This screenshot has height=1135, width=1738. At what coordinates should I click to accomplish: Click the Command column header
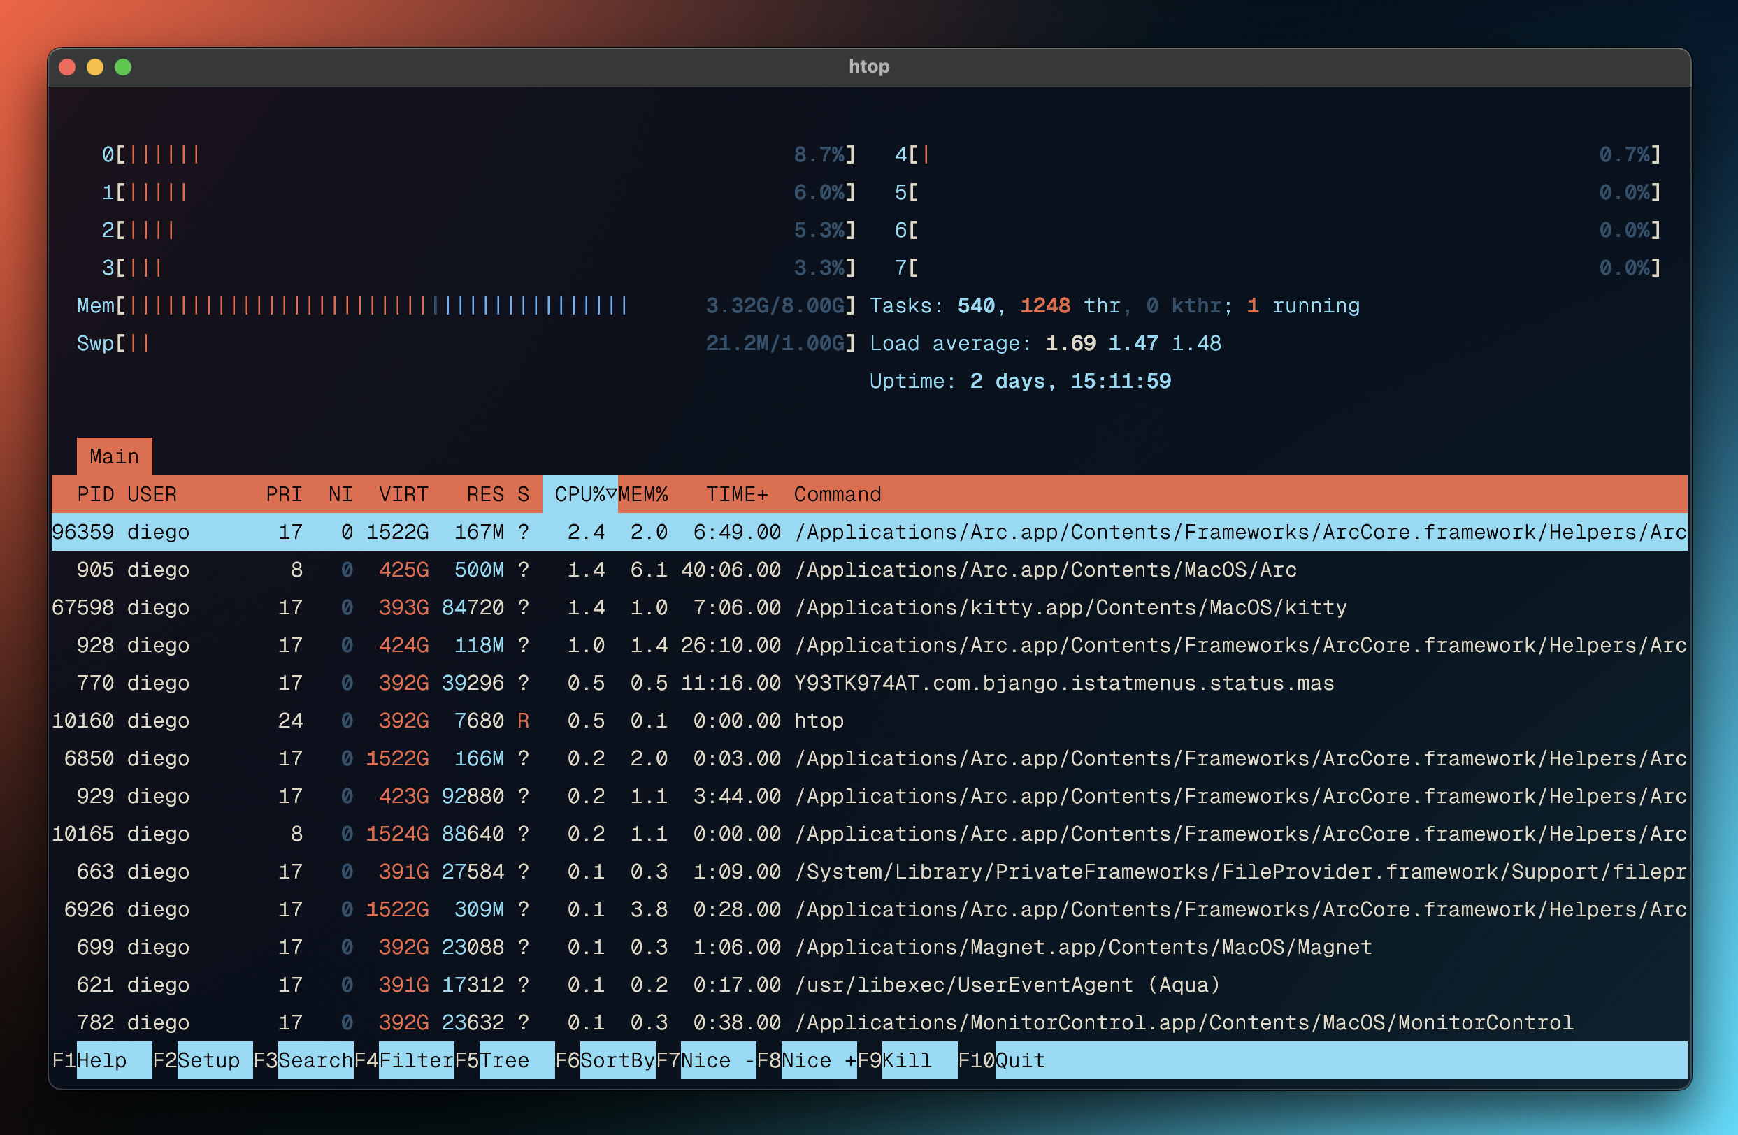coord(837,494)
